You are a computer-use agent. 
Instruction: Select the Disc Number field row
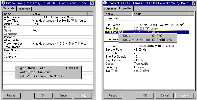(45, 50)
